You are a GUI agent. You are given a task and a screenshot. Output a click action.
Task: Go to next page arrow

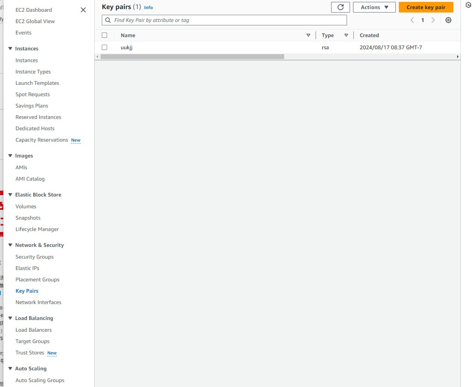click(x=433, y=20)
